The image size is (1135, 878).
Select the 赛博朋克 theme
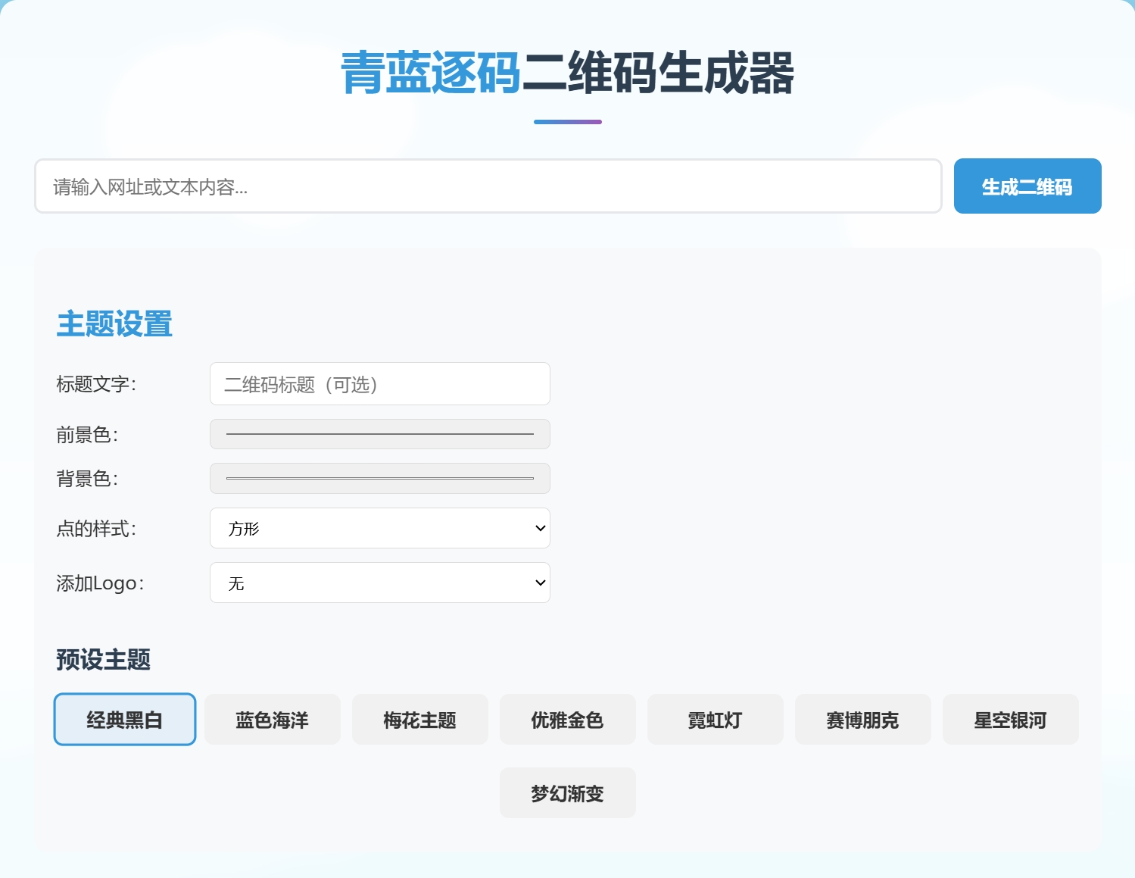tap(862, 720)
